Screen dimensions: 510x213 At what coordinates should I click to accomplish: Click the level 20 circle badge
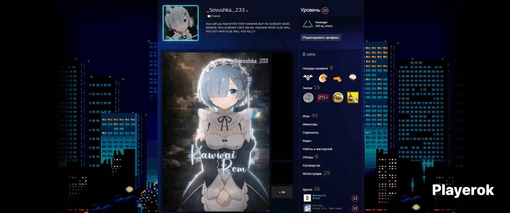click(x=325, y=10)
